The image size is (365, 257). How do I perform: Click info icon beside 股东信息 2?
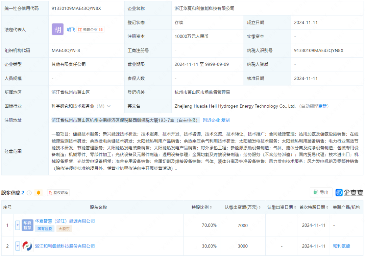click(x=29, y=193)
